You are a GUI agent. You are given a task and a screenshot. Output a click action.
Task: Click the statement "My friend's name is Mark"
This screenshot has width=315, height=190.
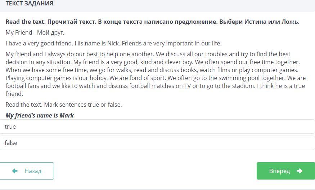[x=40, y=115]
